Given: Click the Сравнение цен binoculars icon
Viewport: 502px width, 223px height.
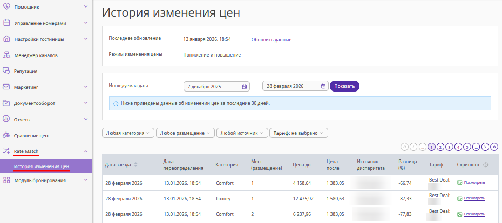Looking at the screenshot, I should coord(6,135).
